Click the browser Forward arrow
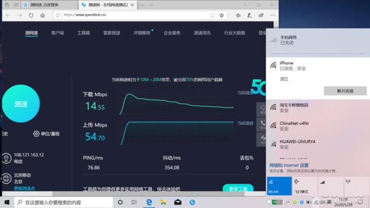The width and height of the screenshot is (370, 208). point(20,15)
